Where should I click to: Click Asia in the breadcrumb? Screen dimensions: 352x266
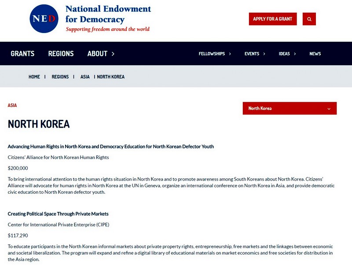85,77
